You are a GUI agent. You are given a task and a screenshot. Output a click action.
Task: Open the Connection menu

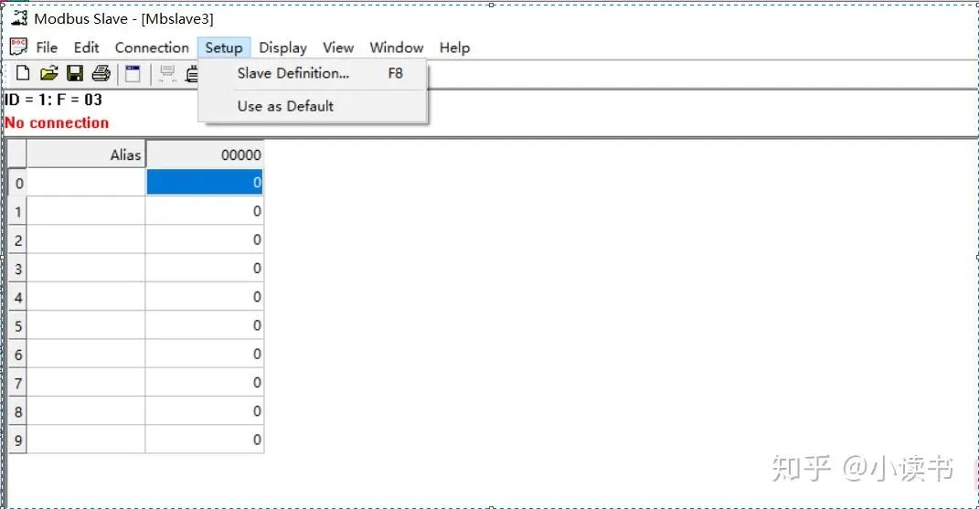tap(152, 48)
